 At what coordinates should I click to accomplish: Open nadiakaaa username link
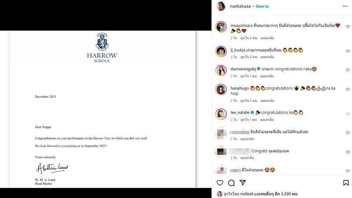click(240, 6)
